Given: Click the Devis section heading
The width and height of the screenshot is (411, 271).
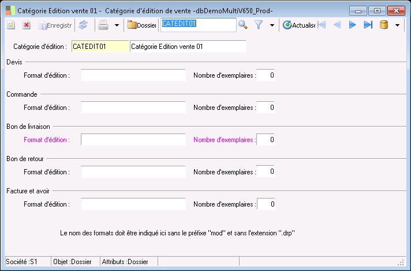Looking at the screenshot, I should click(14, 62).
